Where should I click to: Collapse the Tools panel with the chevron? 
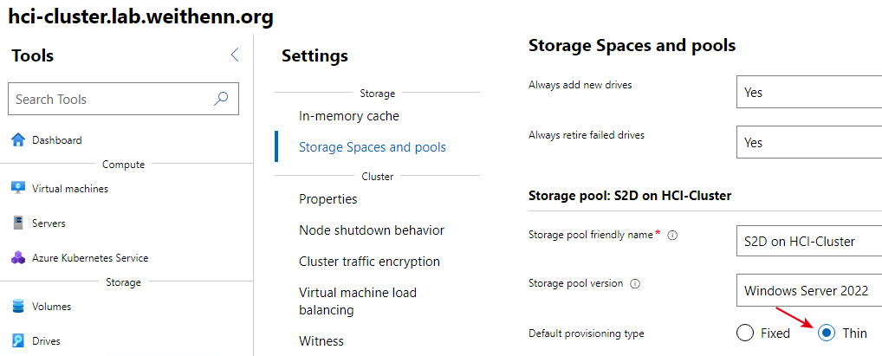[x=235, y=55]
